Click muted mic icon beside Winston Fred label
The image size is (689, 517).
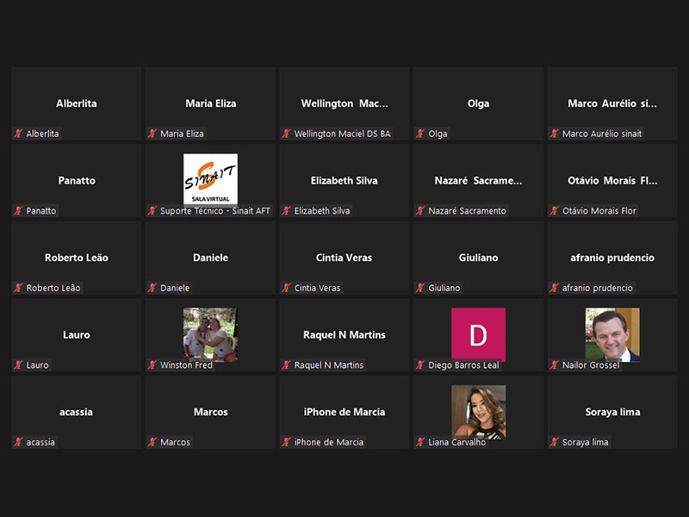click(x=152, y=364)
